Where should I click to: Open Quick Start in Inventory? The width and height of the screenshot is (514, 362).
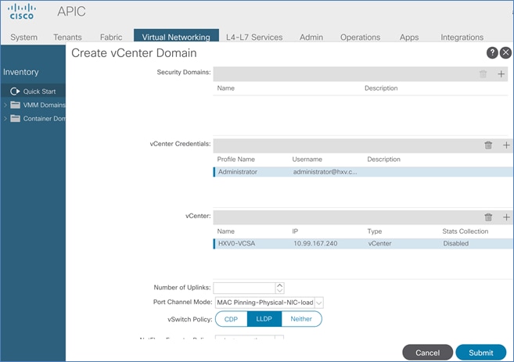(38, 91)
